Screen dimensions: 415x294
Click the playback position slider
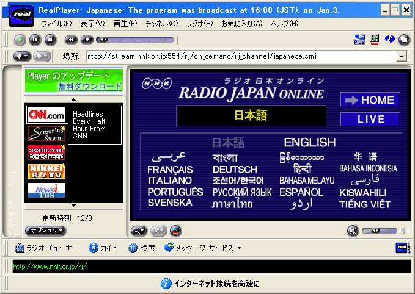(135, 40)
